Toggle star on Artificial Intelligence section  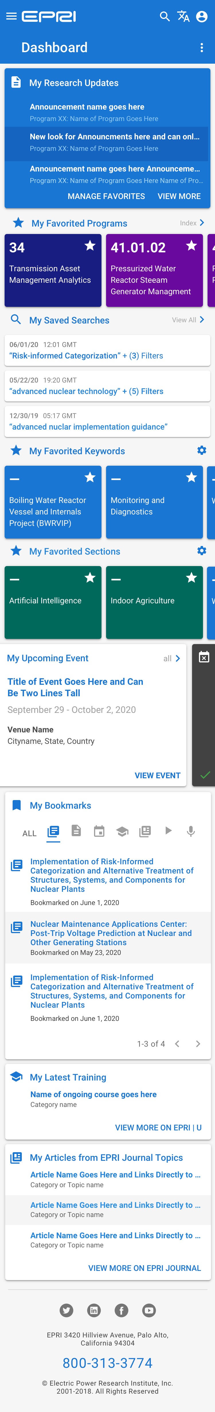point(90,578)
